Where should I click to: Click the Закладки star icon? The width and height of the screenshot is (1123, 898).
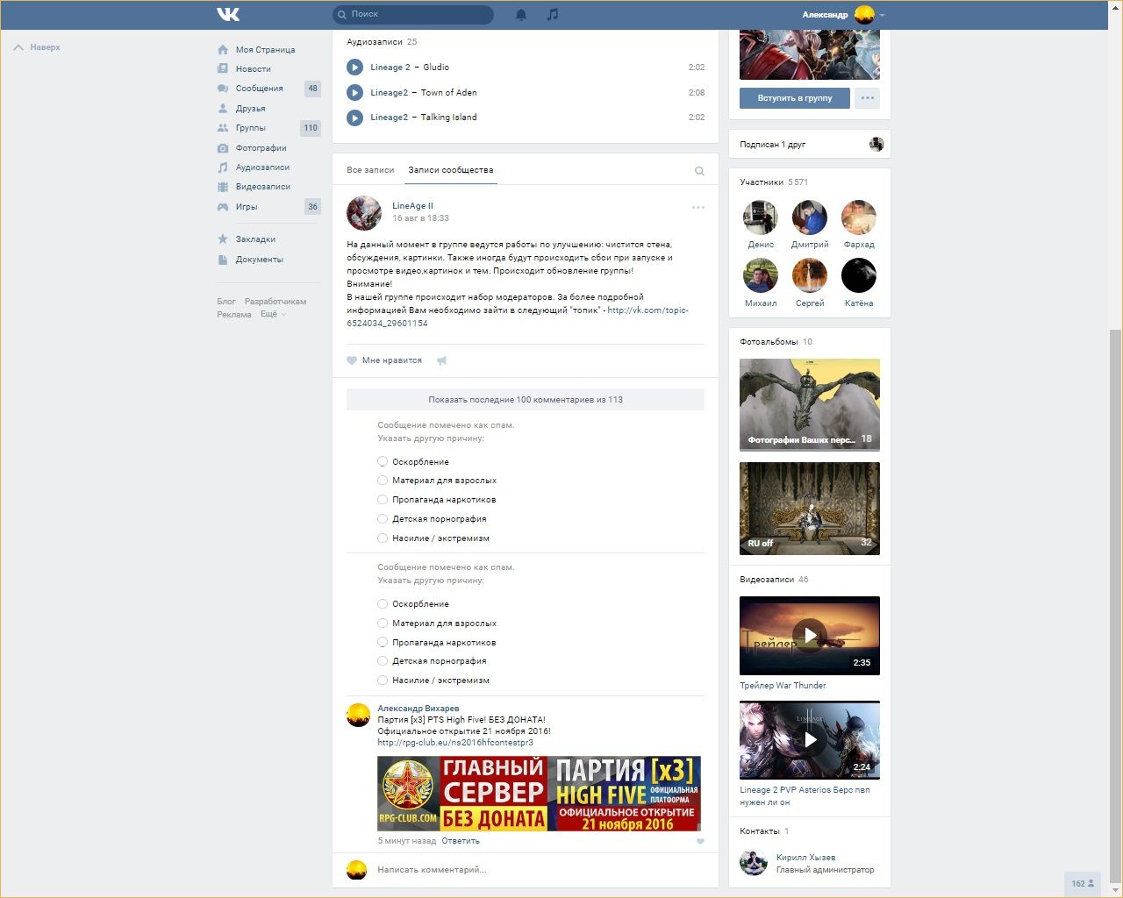(223, 239)
